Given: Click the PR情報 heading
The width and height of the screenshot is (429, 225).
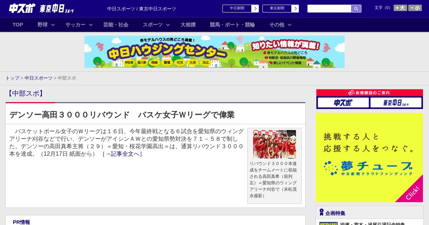Looking at the screenshot, I should click(x=21, y=222).
